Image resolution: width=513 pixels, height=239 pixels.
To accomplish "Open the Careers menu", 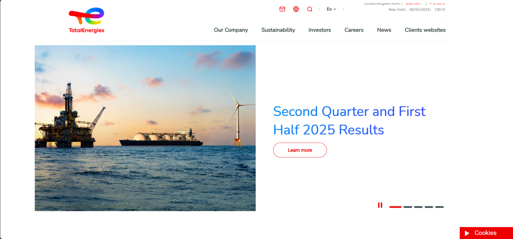I will click(x=354, y=30).
